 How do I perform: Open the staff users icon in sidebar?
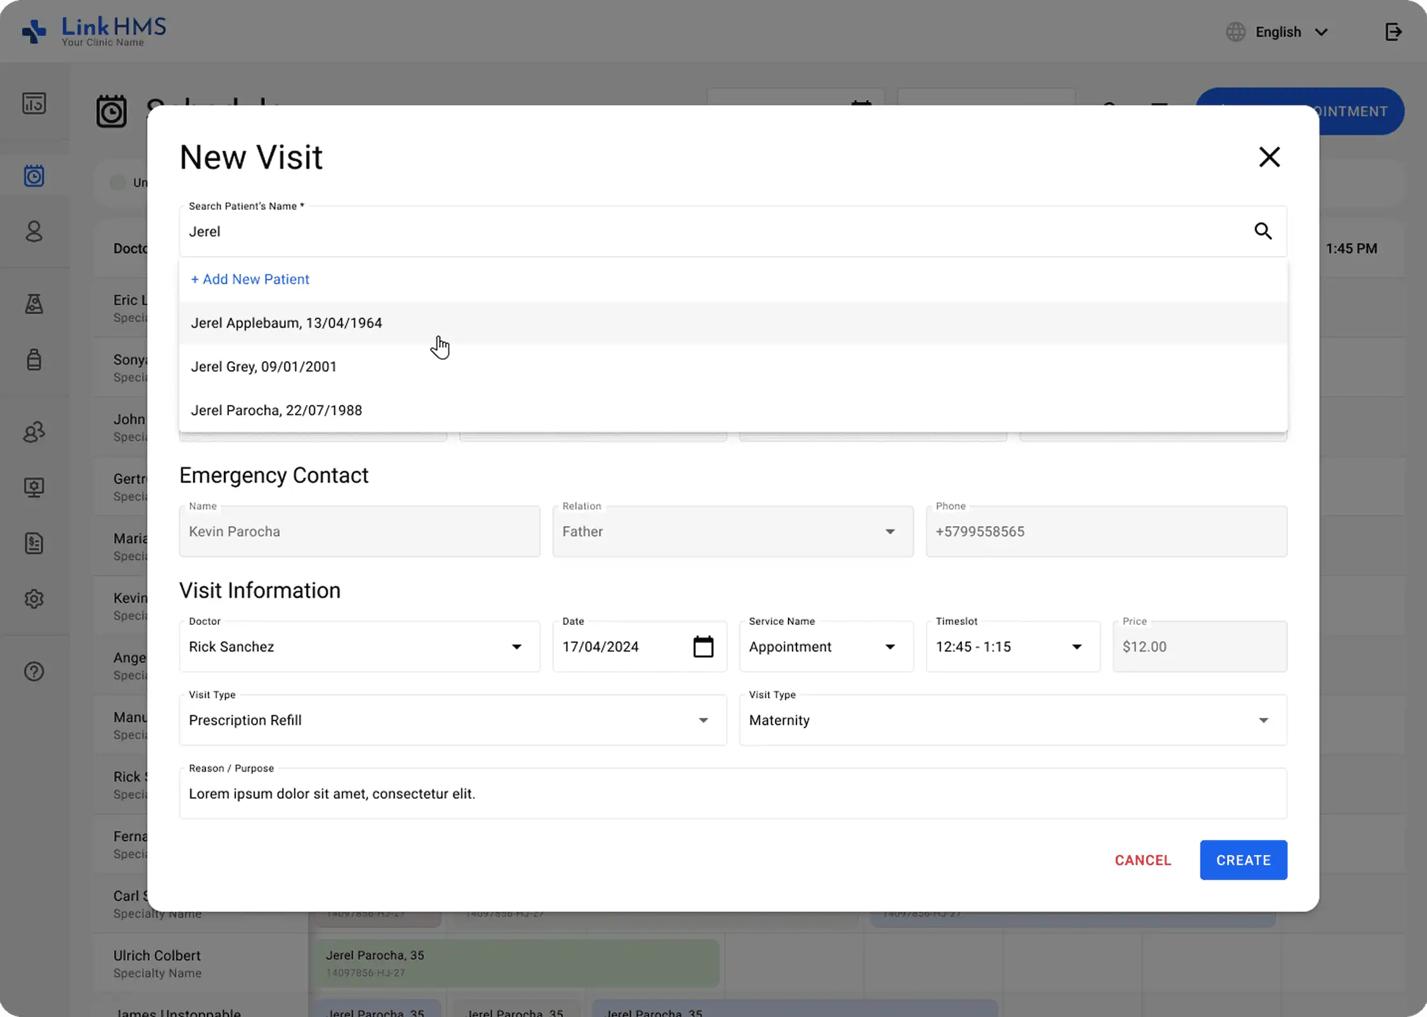click(x=34, y=432)
